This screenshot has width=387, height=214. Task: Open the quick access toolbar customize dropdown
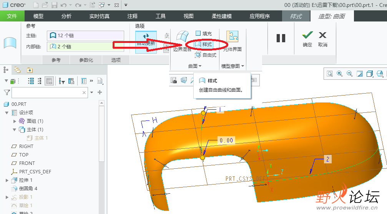(x=126, y=5)
